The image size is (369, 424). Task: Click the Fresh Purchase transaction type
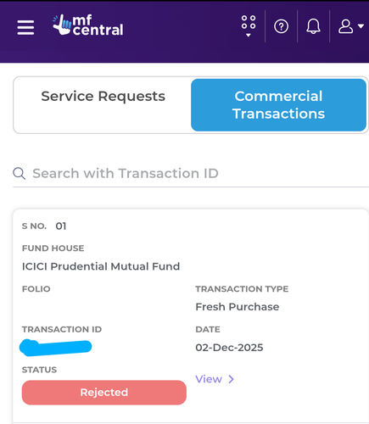(238, 307)
